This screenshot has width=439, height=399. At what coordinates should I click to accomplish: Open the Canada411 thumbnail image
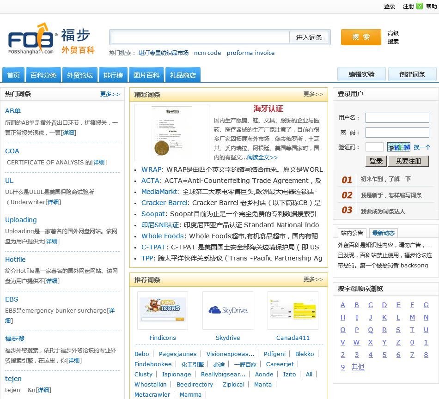293,310
